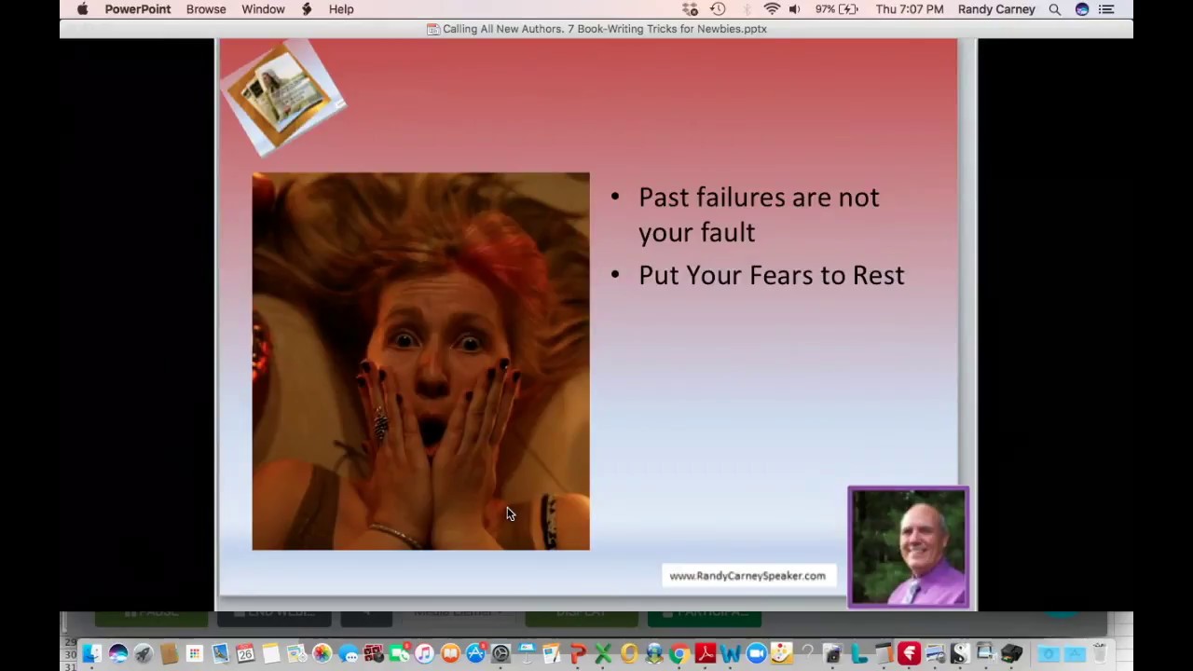Open the PowerPoint application menu

pos(138,9)
